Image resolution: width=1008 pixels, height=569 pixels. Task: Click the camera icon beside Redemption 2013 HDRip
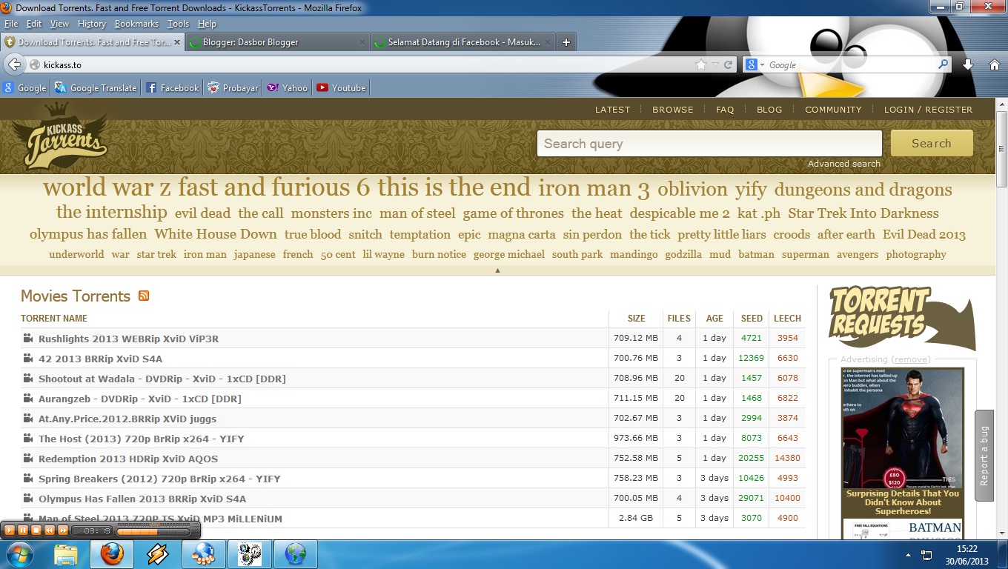[28, 458]
